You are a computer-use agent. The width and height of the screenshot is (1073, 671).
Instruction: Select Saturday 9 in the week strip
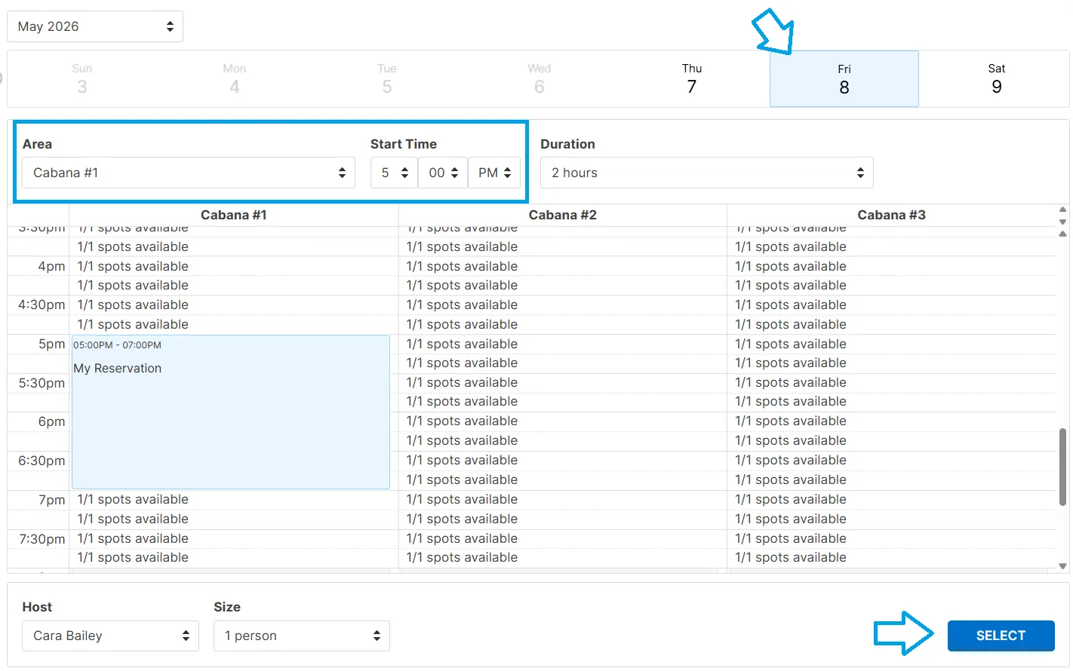(997, 79)
